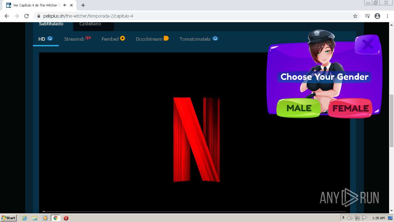
Task: Open the Chrome profile avatar
Action: [377, 16]
